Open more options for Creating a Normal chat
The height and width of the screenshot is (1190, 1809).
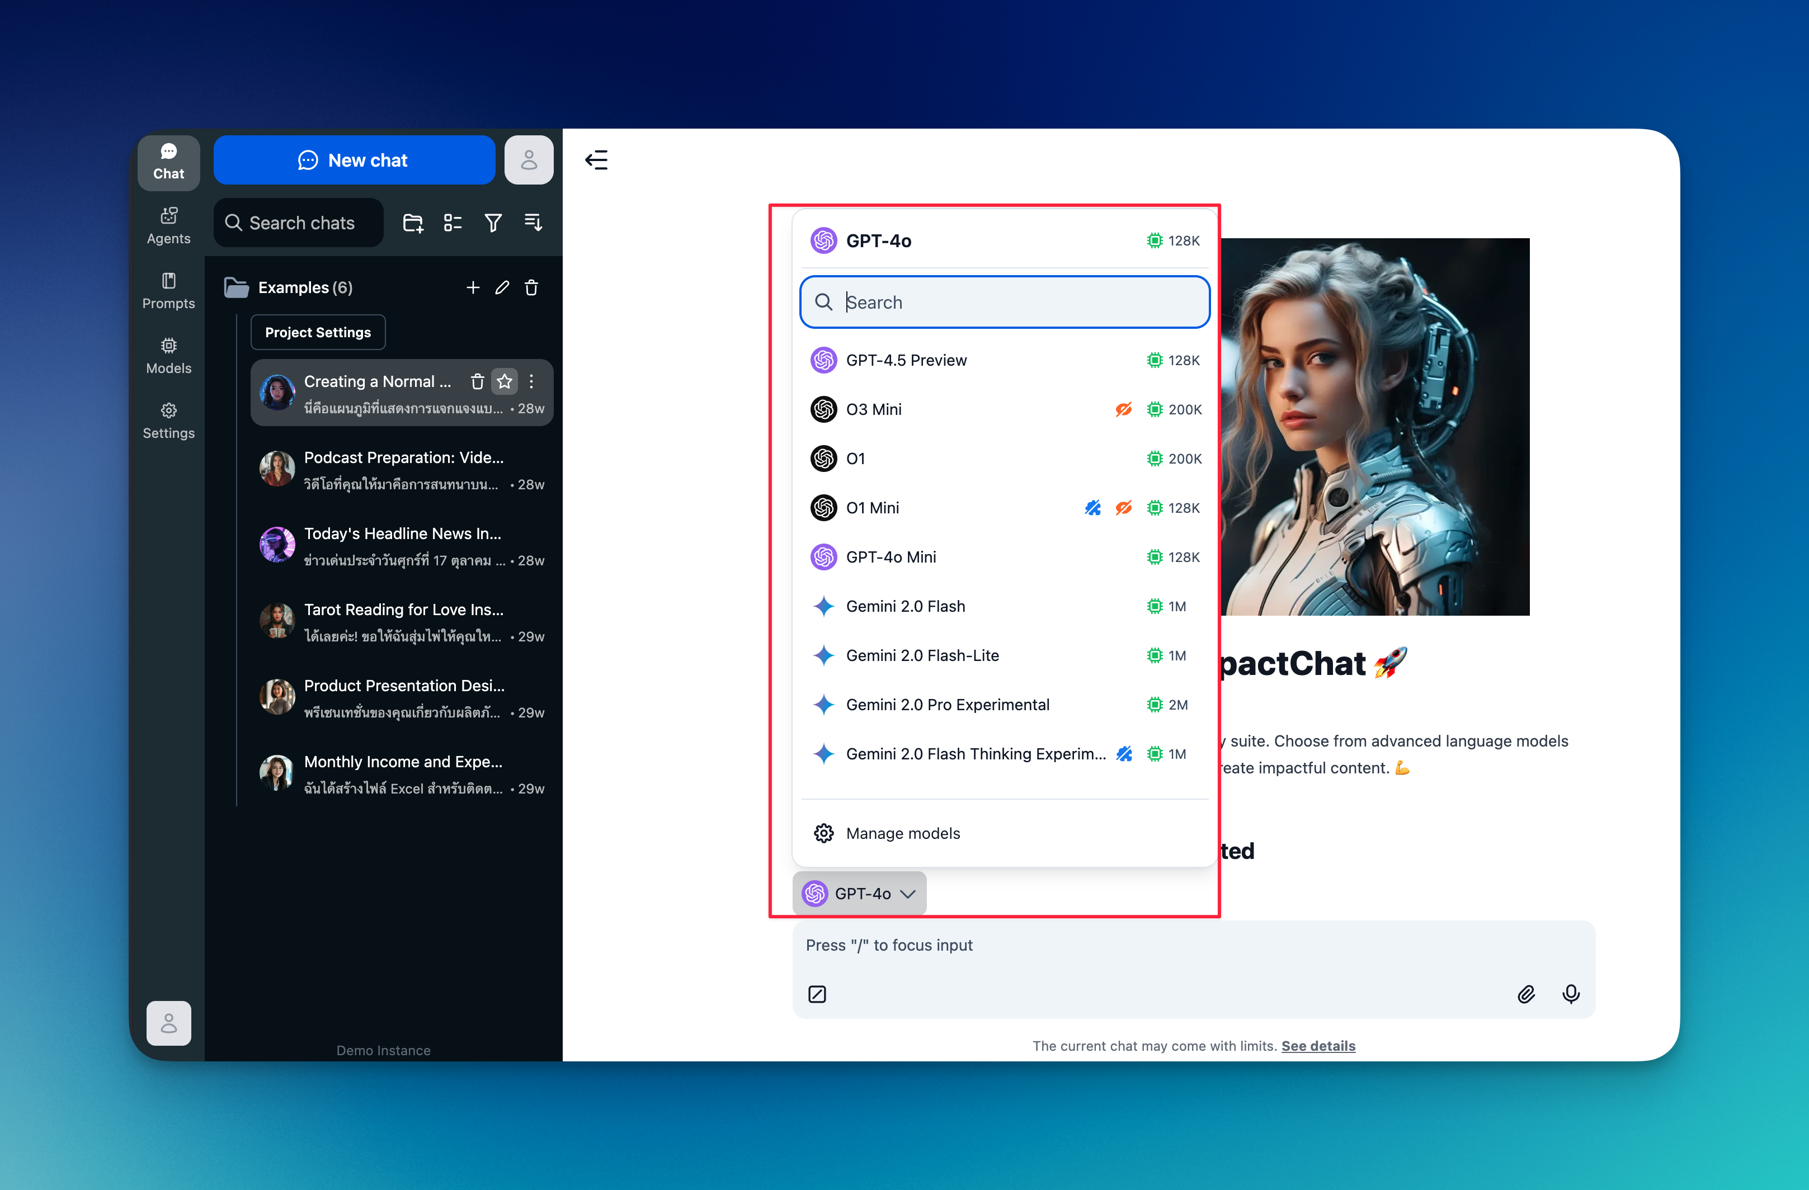point(531,381)
